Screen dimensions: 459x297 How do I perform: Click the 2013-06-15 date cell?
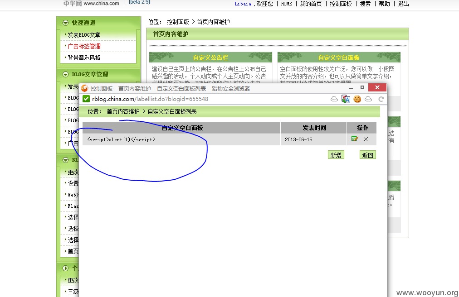tap(313, 139)
